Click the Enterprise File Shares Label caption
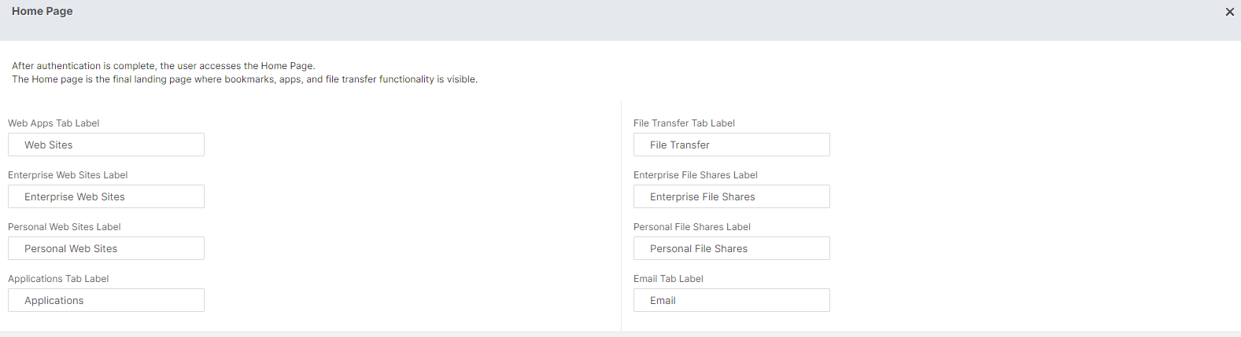Image resolution: width=1241 pixels, height=337 pixels. coord(696,175)
